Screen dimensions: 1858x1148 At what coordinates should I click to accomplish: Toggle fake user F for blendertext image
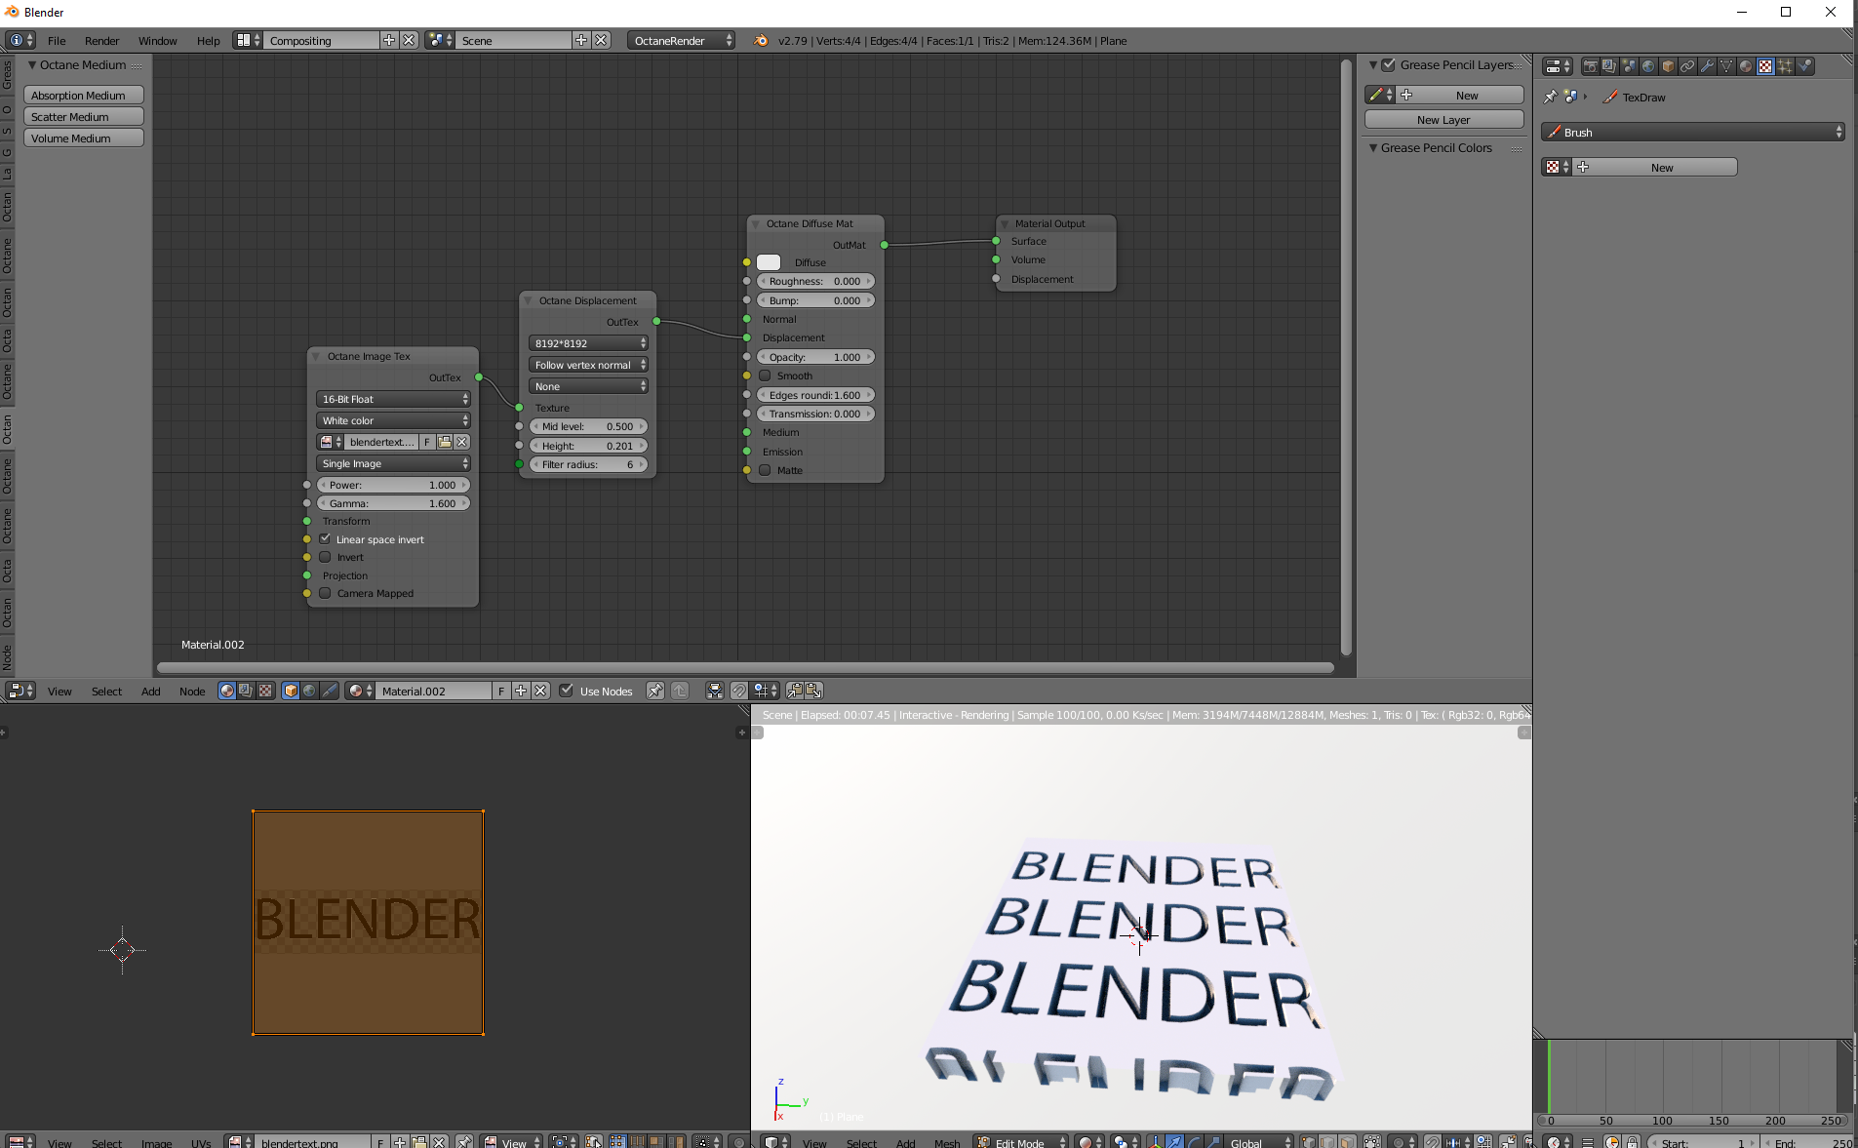pyautogui.click(x=427, y=442)
